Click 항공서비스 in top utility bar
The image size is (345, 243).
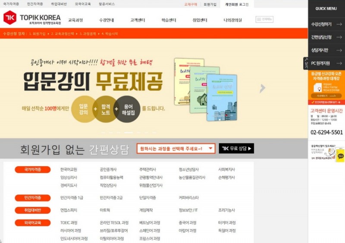pos(107,4)
